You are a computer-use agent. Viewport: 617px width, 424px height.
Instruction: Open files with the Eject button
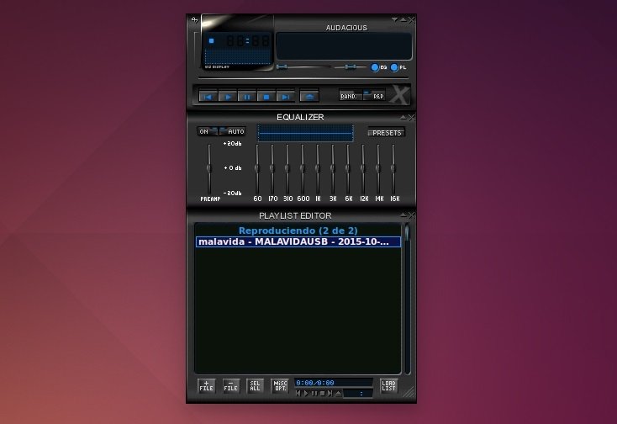coord(309,96)
